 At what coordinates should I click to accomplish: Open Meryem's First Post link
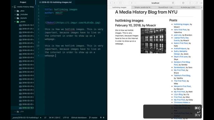182,86
